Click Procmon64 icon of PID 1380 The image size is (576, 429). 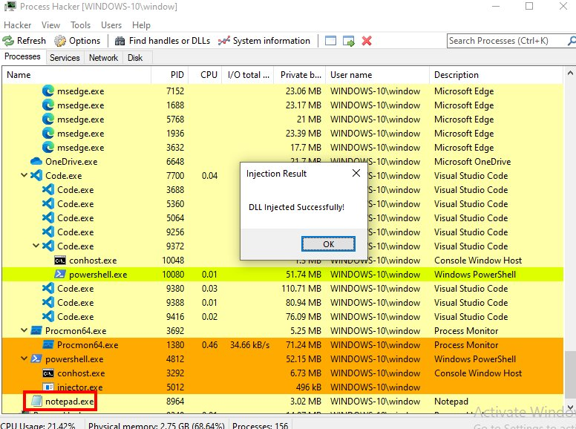[x=48, y=344]
